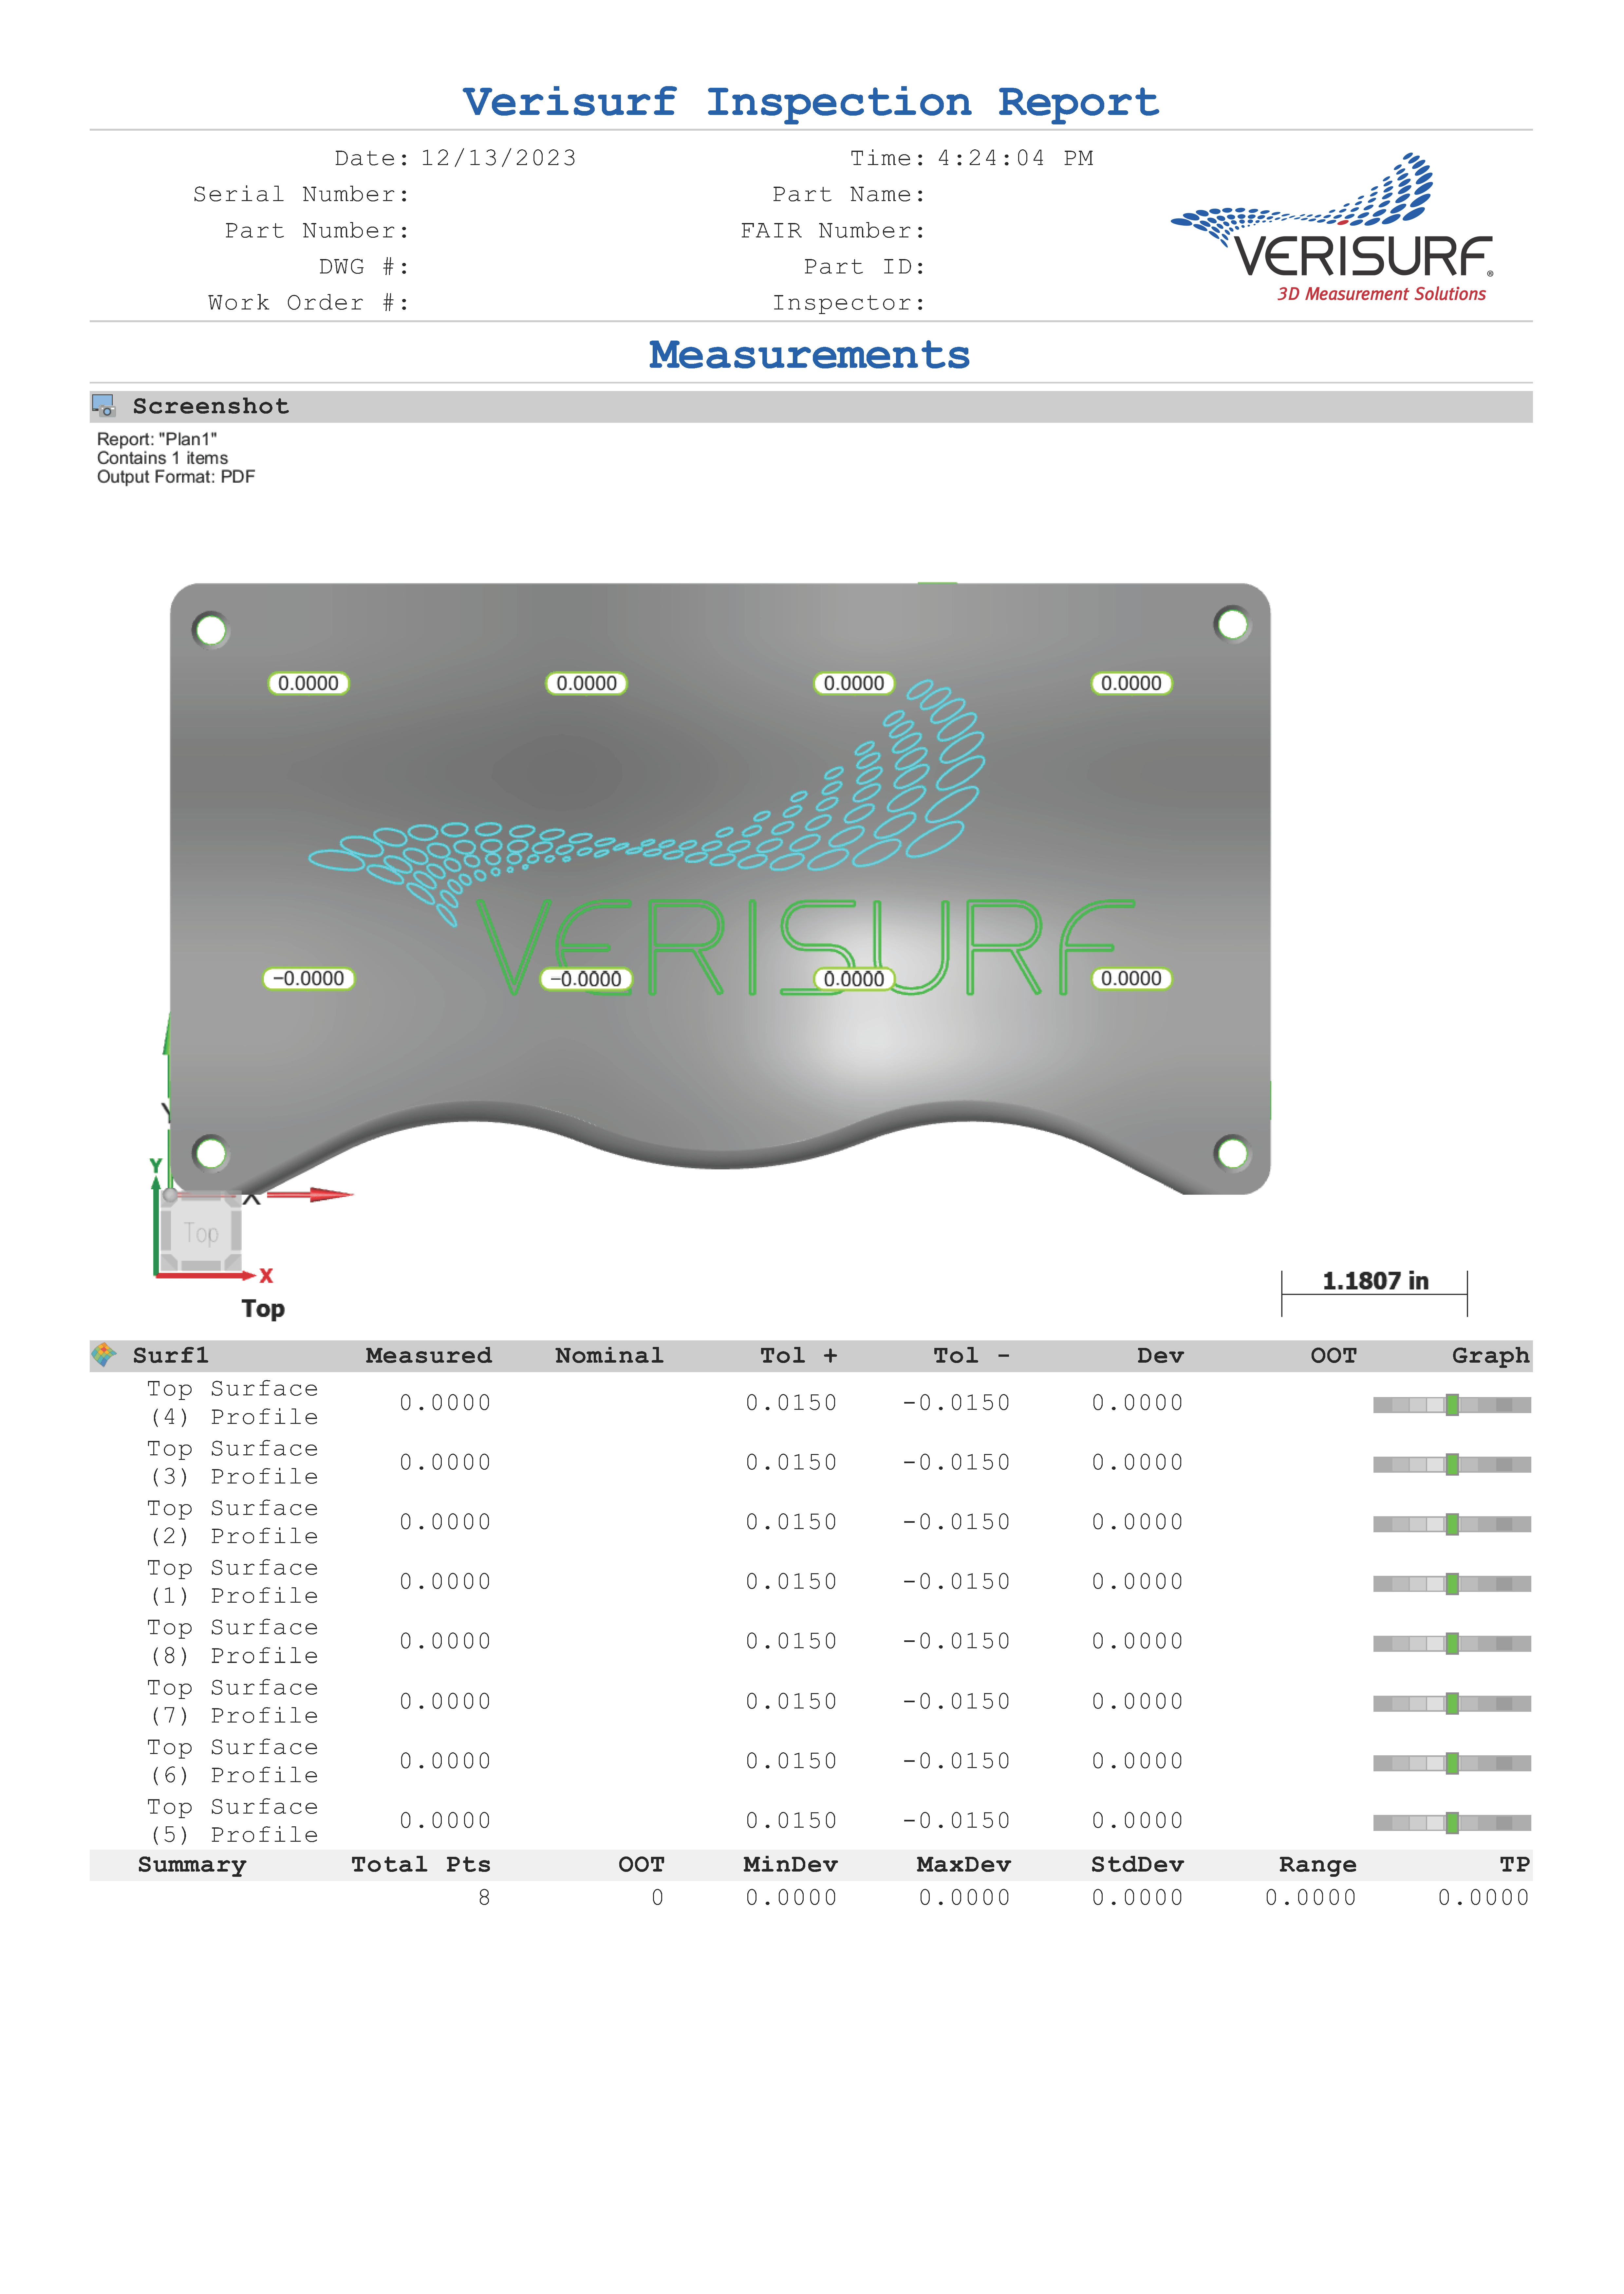Click the Dev value in Top Surface (6) row
Screen dimensions: 1624x2294
click(1137, 1761)
